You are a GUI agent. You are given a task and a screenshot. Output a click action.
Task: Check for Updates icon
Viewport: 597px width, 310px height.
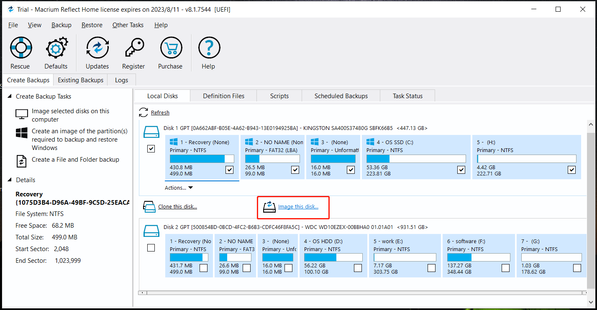[x=97, y=48]
